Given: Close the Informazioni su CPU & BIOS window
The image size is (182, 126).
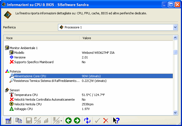Looking at the screenshot, I should click(x=178, y=5).
